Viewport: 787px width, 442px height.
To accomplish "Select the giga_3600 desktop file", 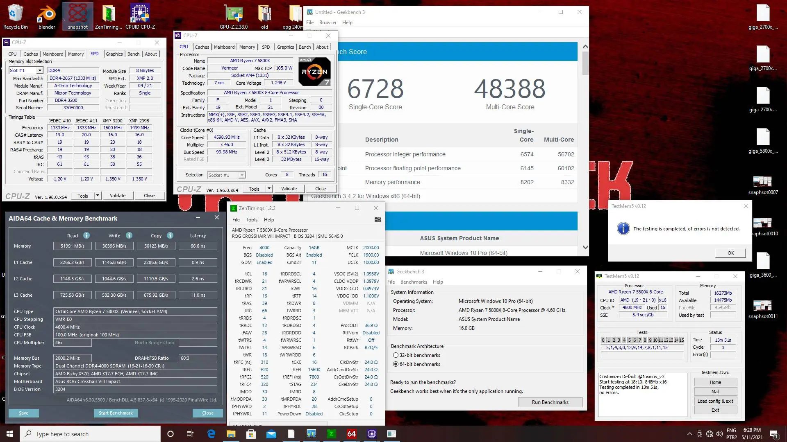I will [x=763, y=265].
